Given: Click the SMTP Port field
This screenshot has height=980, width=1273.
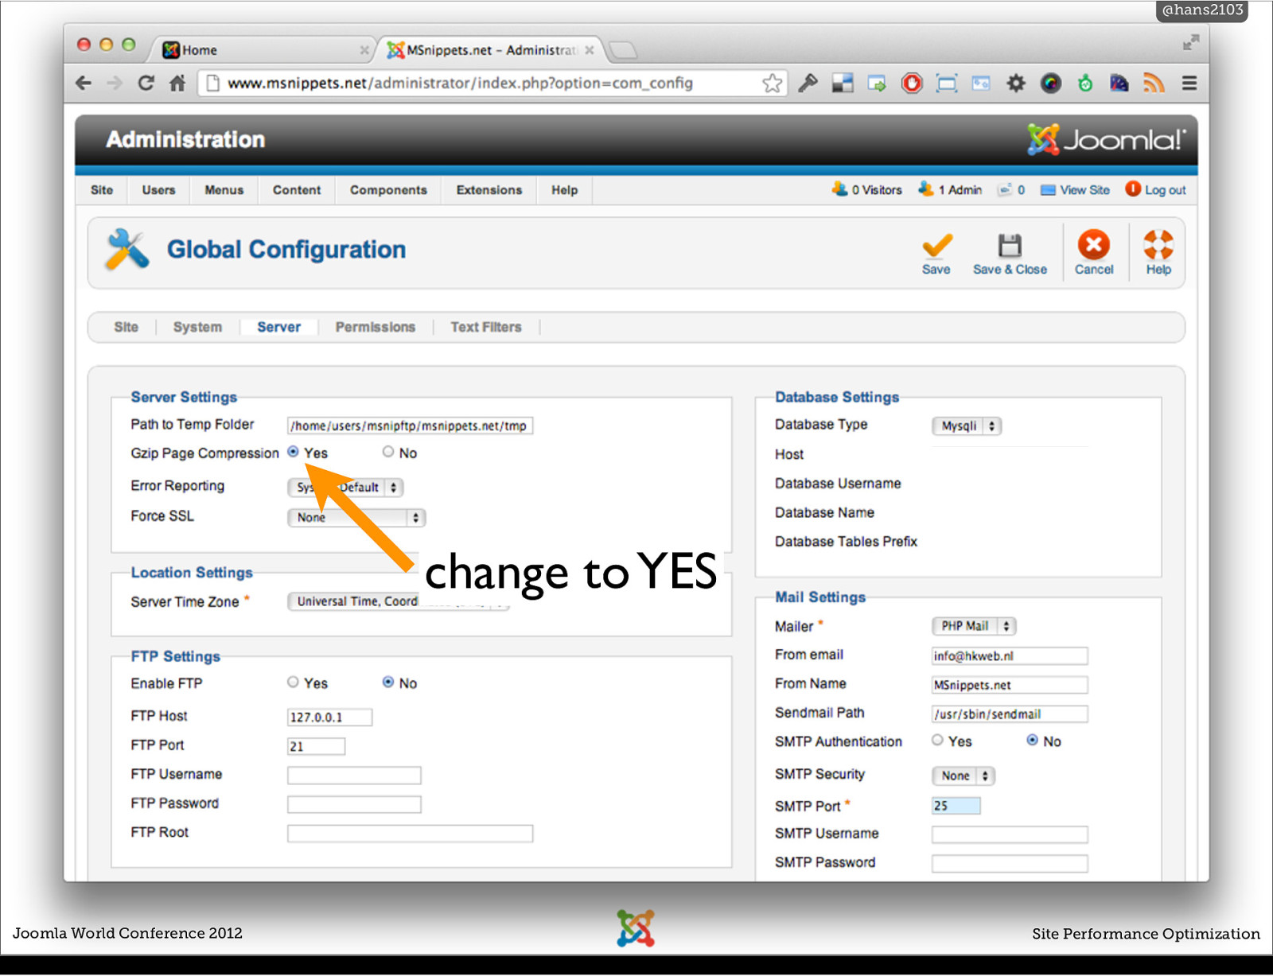Looking at the screenshot, I should [x=956, y=806].
